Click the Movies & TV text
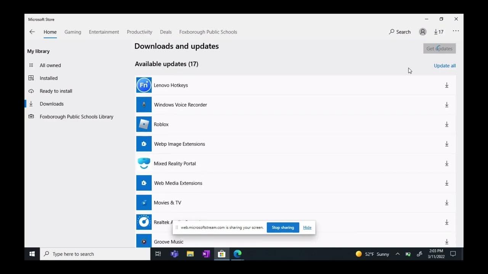 pyautogui.click(x=167, y=202)
